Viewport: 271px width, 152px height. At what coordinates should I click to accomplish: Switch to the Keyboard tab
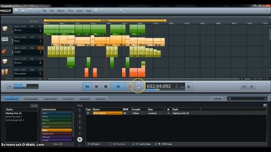[x=85, y=99]
